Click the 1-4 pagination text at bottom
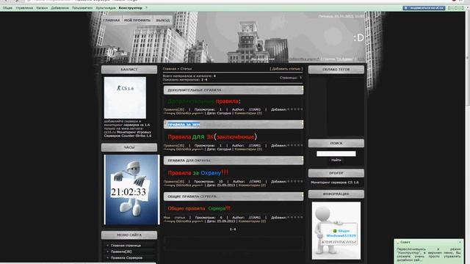 pos(233,230)
